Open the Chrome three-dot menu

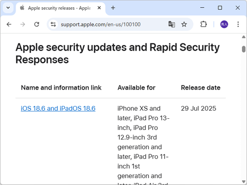tap(238, 24)
